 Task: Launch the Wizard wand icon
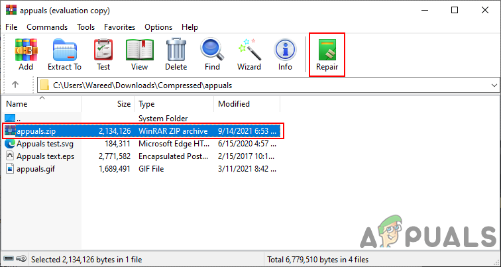tap(249, 50)
